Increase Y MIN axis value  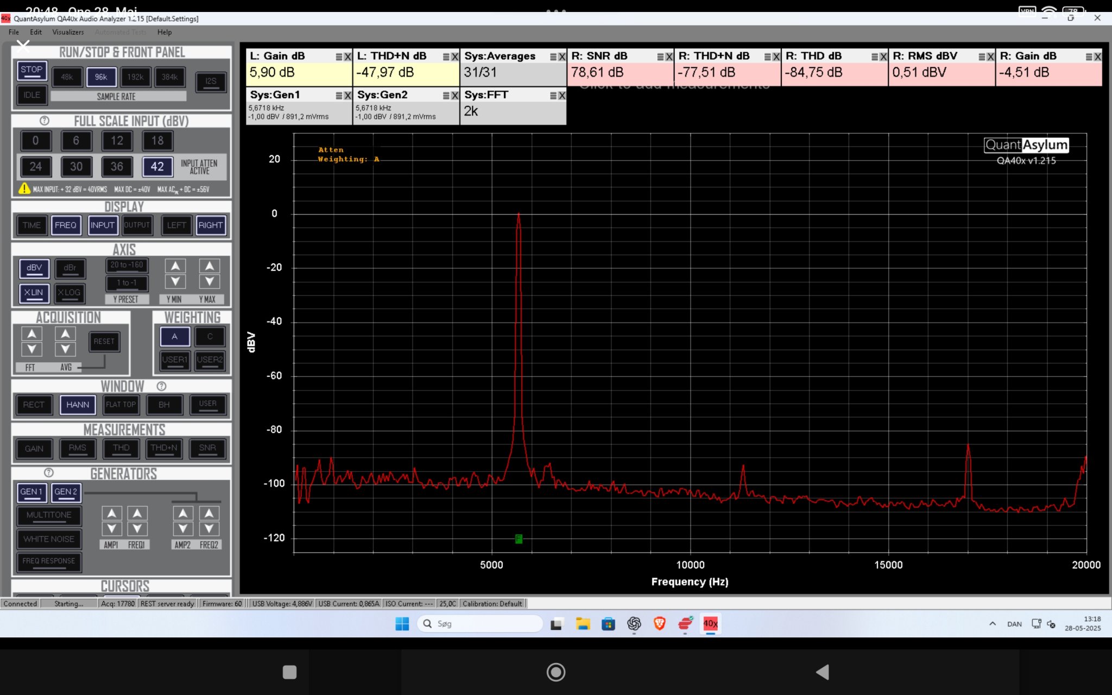click(x=175, y=266)
